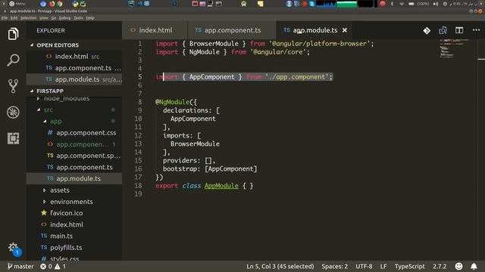The height and width of the screenshot is (272, 485).
Task: Change indentation via Spaces: 2
Action: (x=334, y=266)
